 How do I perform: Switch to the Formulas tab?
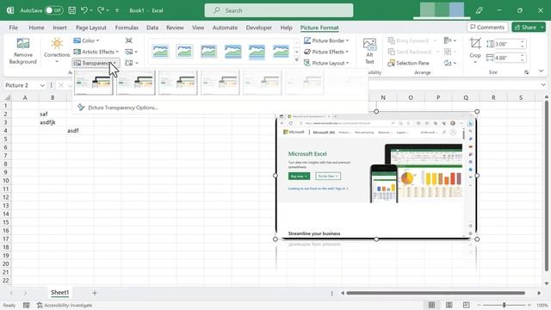coord(127,28)
